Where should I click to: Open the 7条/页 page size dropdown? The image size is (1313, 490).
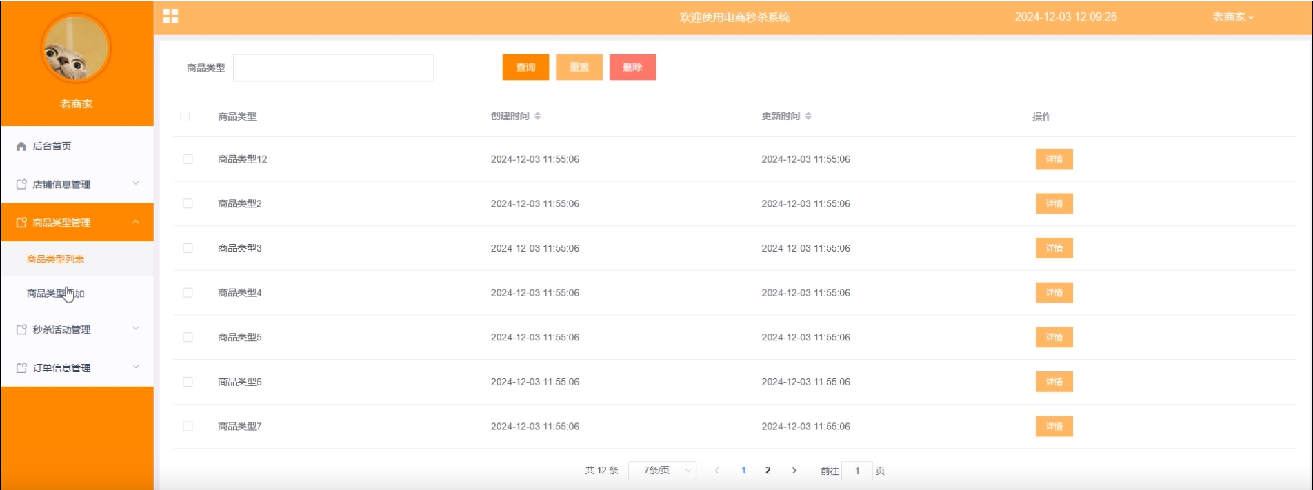click(663, 471)
